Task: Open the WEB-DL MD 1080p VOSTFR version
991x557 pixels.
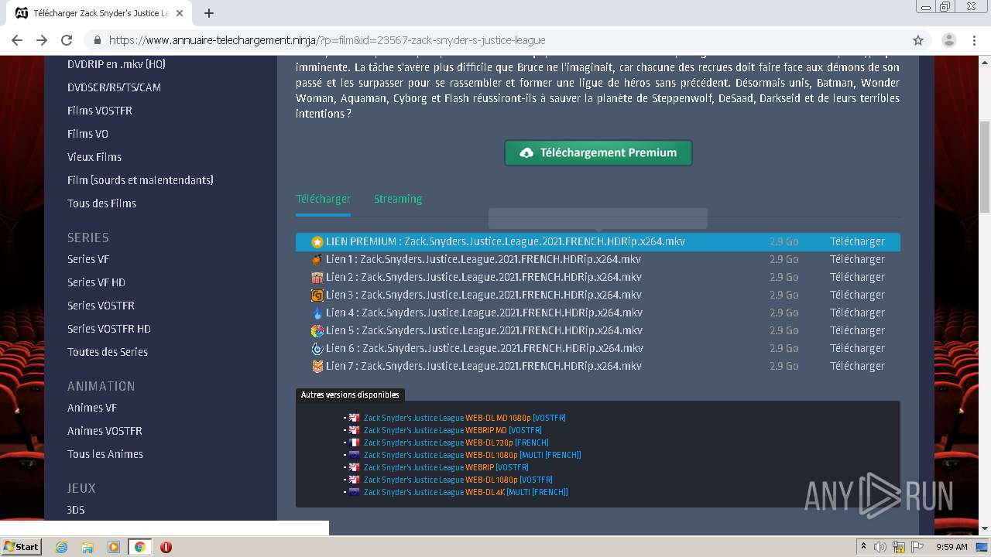Action: 465,418
